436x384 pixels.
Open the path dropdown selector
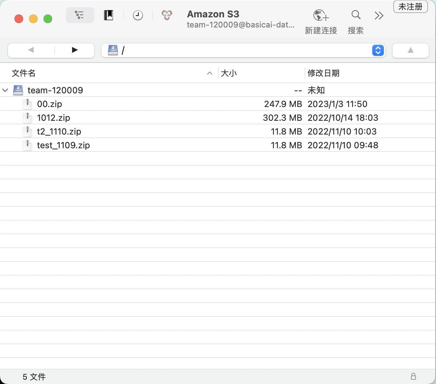pyautogui.click(x=378, y=50)
